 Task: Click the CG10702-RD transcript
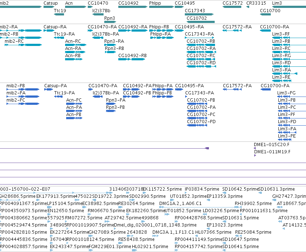tap(201, 66)
